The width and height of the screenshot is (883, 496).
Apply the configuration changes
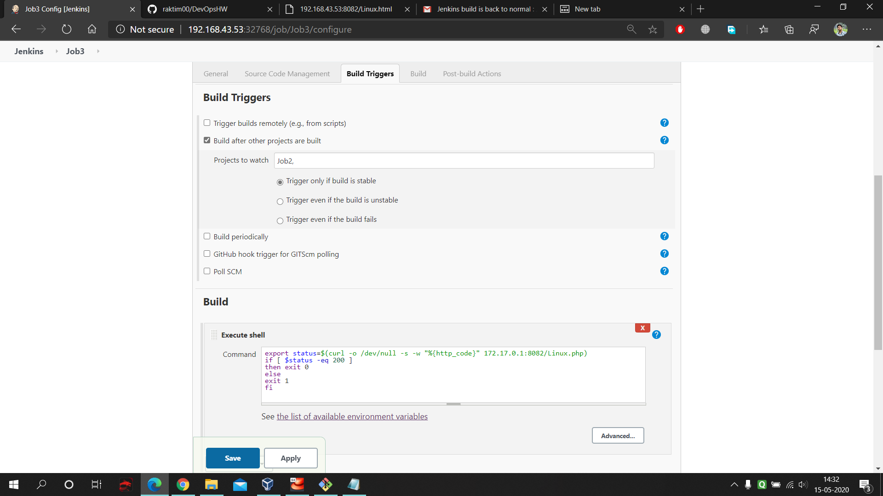pos(291,458)
